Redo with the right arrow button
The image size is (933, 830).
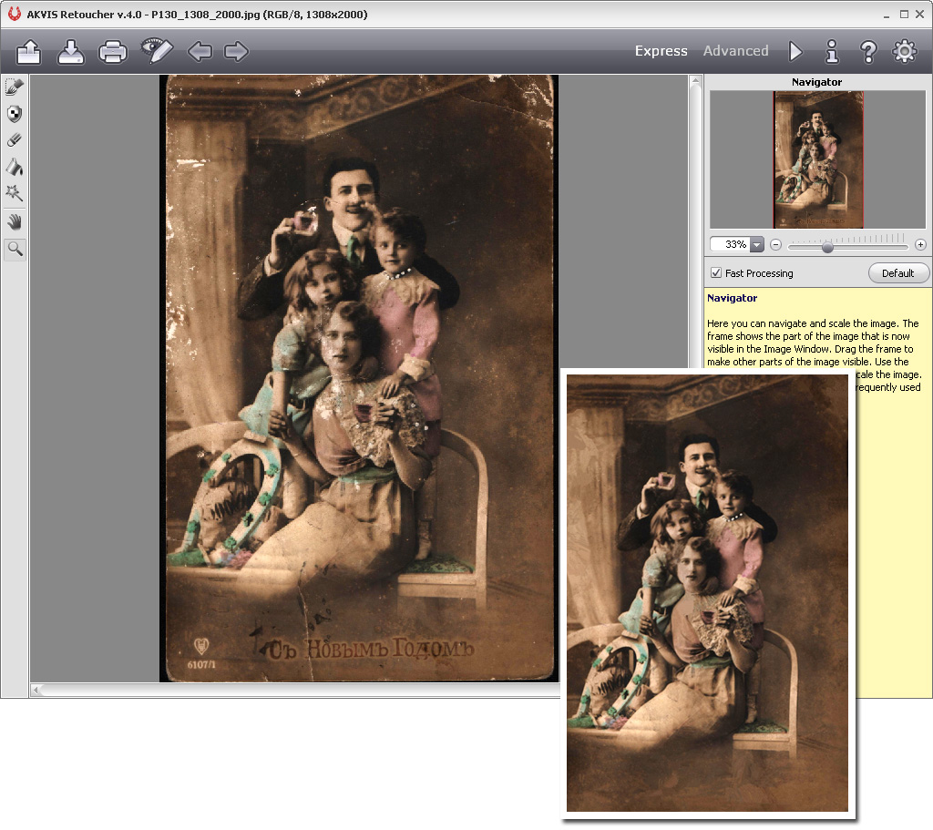coord(236,52)
